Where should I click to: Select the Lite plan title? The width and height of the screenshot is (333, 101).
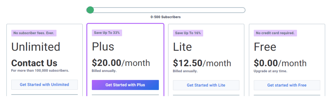182,47
